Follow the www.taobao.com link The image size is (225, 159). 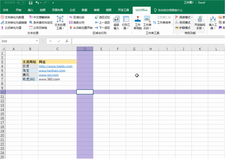[x=52, y=70]
